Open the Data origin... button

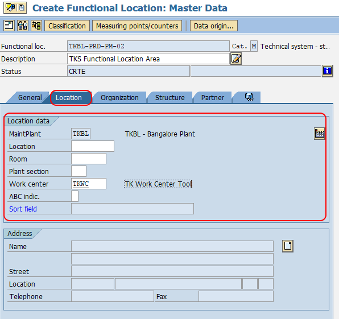pos(214,26)
